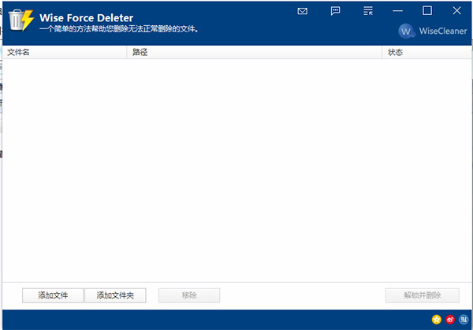Click the 解锁并删除 button
Image resolution: width=473 pixels, height=330 pixels.
pos(423,295)
